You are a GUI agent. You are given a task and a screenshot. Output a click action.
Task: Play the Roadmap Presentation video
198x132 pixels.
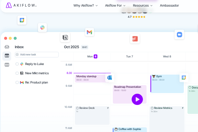tap(137, 99)
